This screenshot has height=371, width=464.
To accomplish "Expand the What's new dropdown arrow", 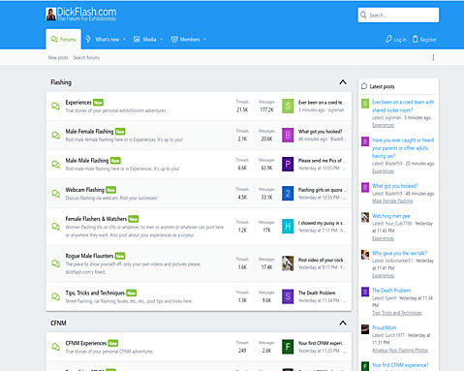I will coord(124,40).
